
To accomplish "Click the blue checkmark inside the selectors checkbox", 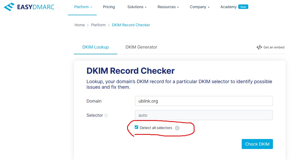I will pyautogui.click(x=136, y=127).
